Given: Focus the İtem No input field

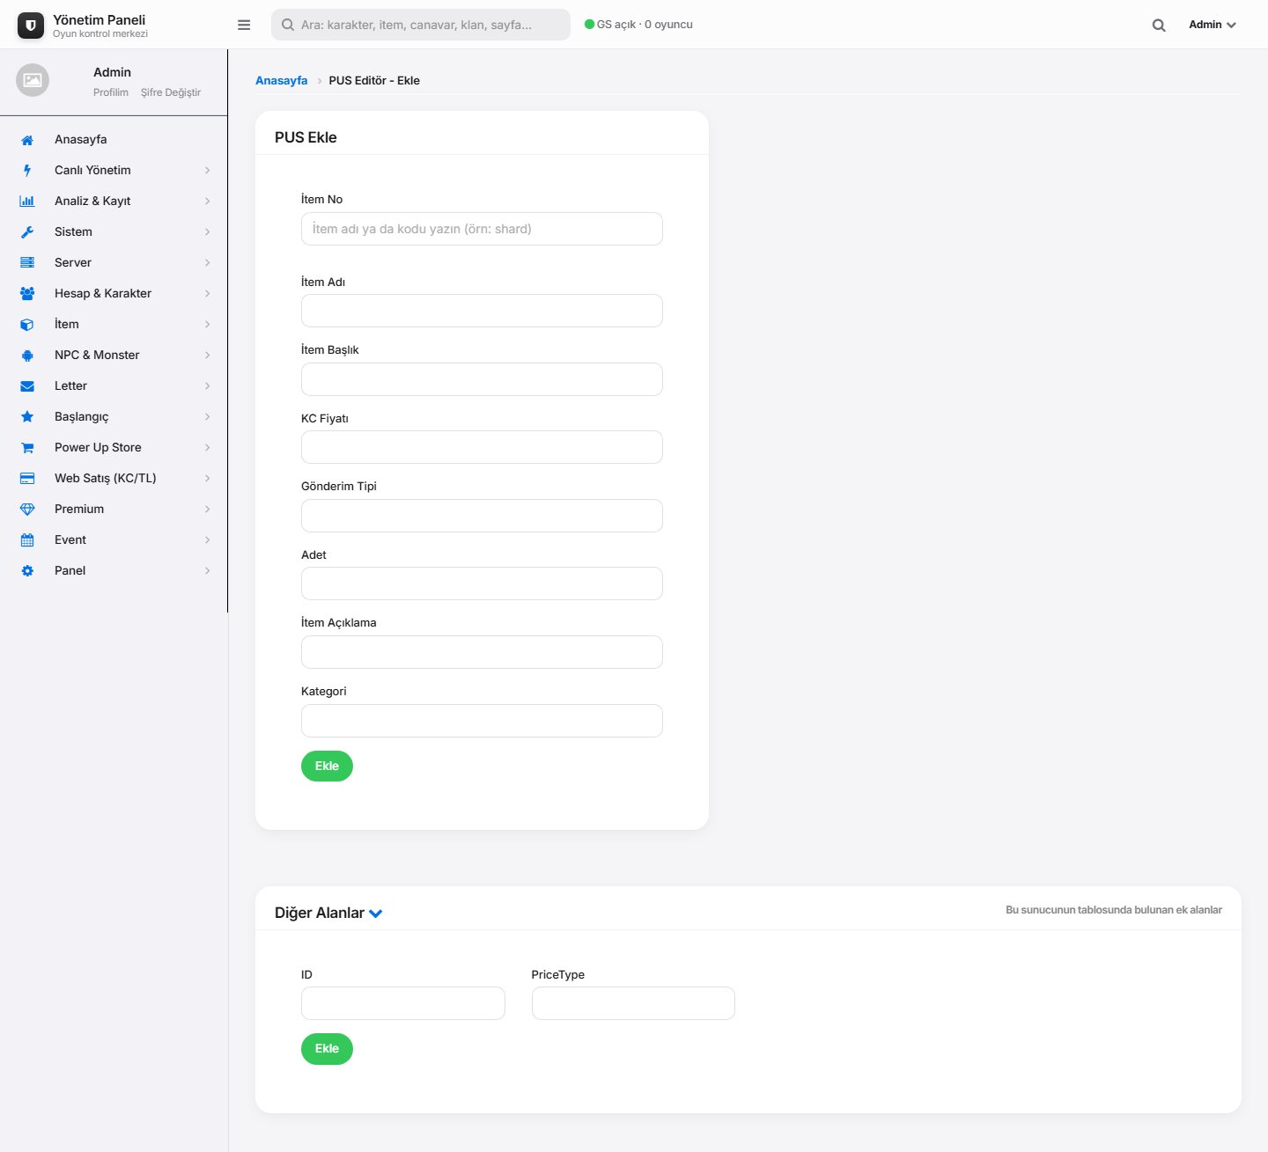Looking at the screenshot, I should [482, 229].
